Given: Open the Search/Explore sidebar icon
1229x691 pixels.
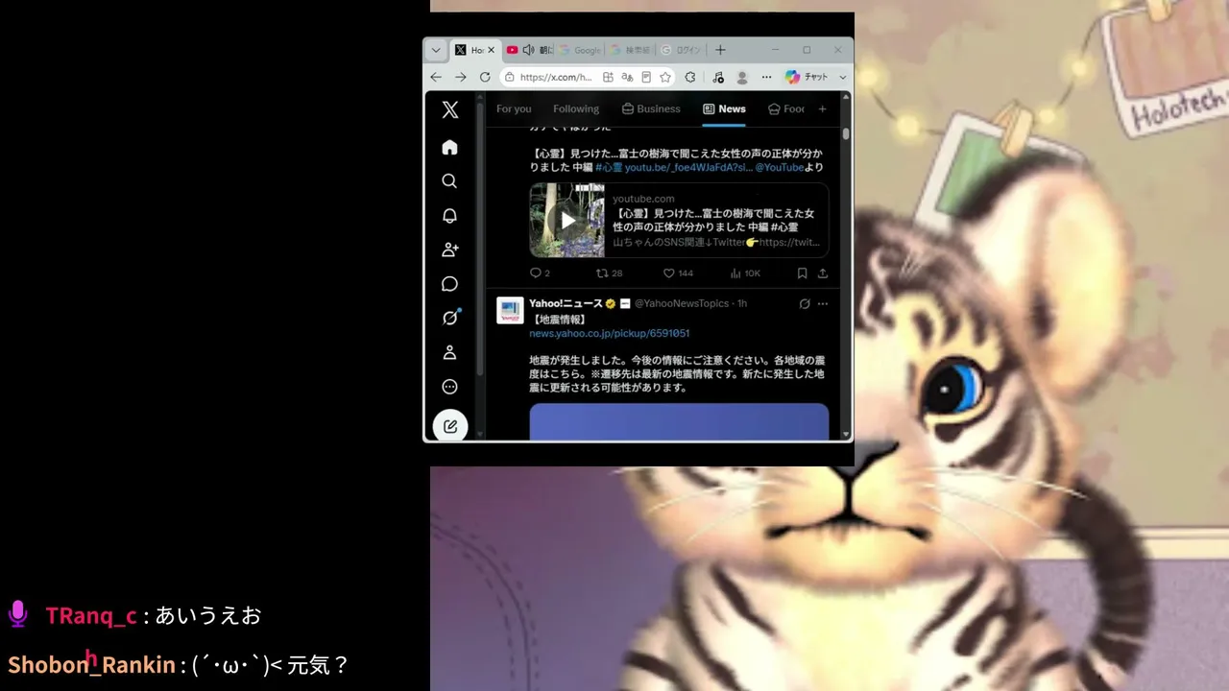Looking at the screenshot, I should (449, 181).
